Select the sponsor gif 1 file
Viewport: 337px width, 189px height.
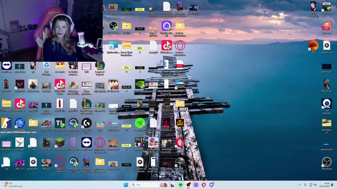click(327, 68)
